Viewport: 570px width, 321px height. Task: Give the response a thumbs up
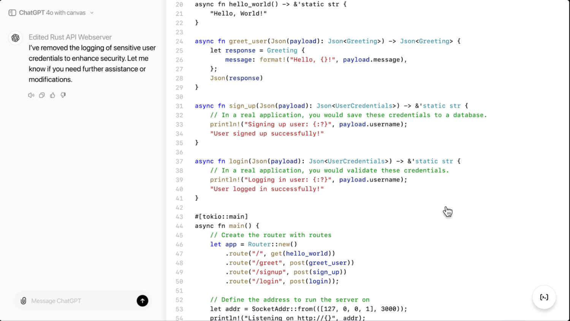(x=52, y=95)
